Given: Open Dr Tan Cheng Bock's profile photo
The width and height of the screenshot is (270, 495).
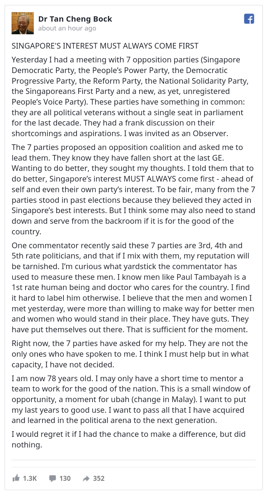Looking at the screenshot, I should coord(23,23).
